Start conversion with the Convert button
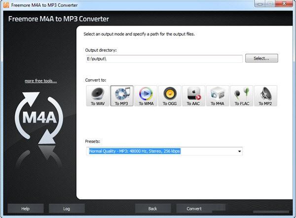Screen dimensions: 296x218 [x=194, y=209]
